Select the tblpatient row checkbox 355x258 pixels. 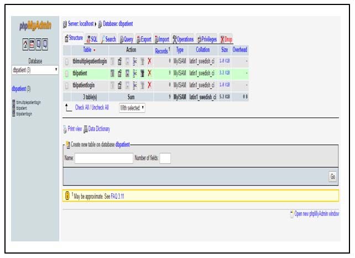pyautogui.click(x=67, y=74)
